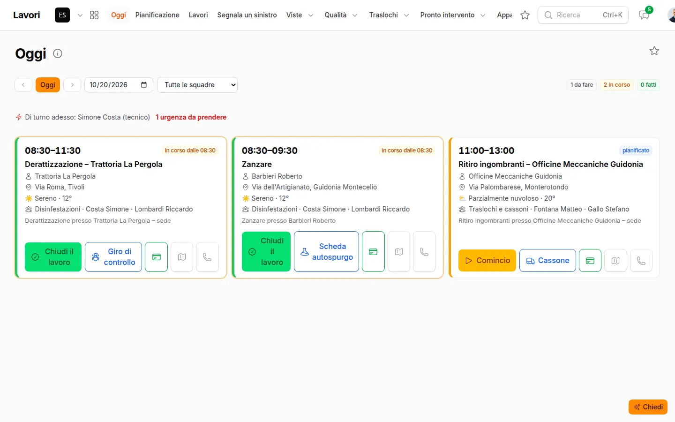Go to previous day arrow
The width and height of the screenshot is (675, 422).
click(23, 85)
